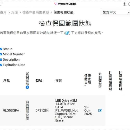Image resolution: width=130 pixels, height=130 pixels.
Task: Select serial number 9LG5SGPA cell
Action: point(11,110)
